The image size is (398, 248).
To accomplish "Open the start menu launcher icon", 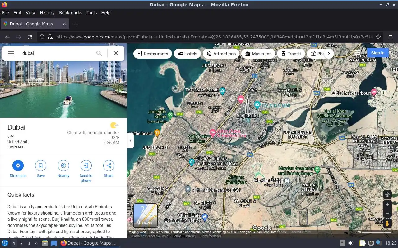I will point(5,243).
